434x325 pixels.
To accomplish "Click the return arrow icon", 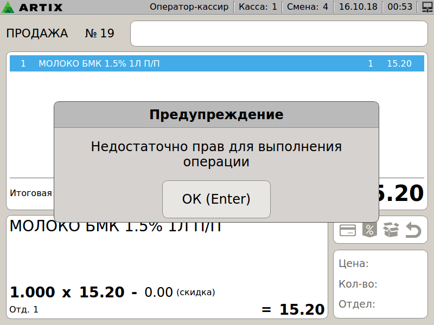I will pos(413,230).
